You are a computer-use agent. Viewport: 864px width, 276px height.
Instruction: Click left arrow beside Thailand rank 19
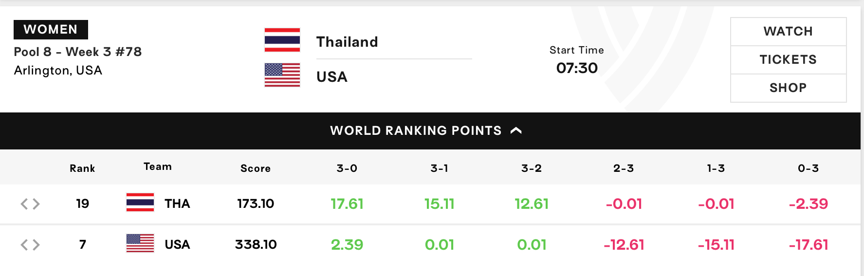(24, 204)
